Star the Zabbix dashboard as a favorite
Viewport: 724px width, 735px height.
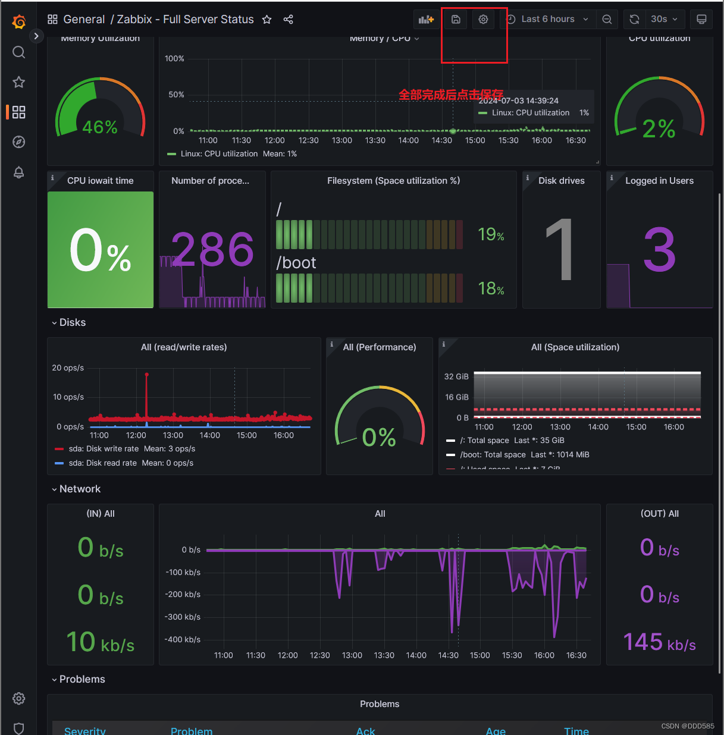pyautogui.click(x=267, y=20)
